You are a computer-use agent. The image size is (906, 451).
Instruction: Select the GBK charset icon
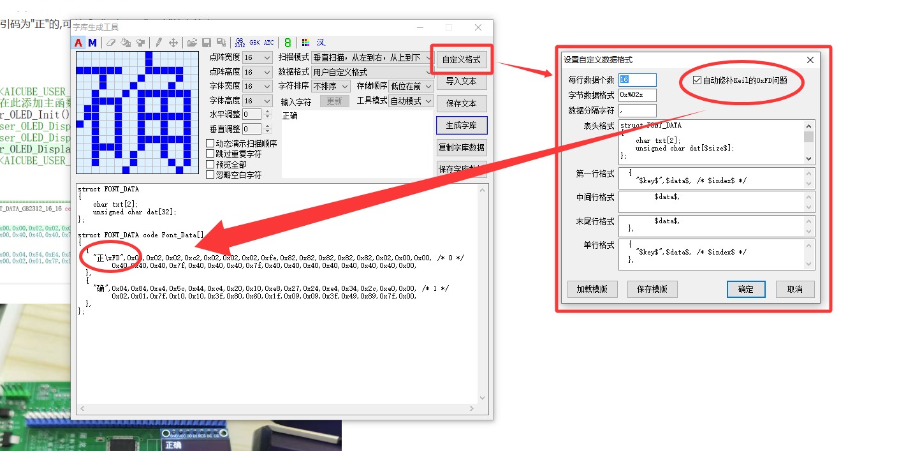[254, 43]
